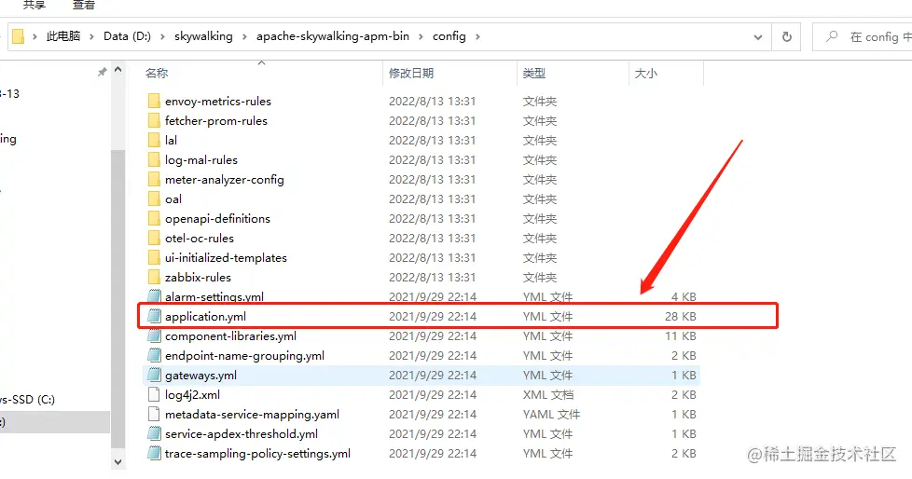The width and height of the screenshot is (912, 479).
Task: Click the navigation pane scrollbar thumb
Action: pos(118,299)
